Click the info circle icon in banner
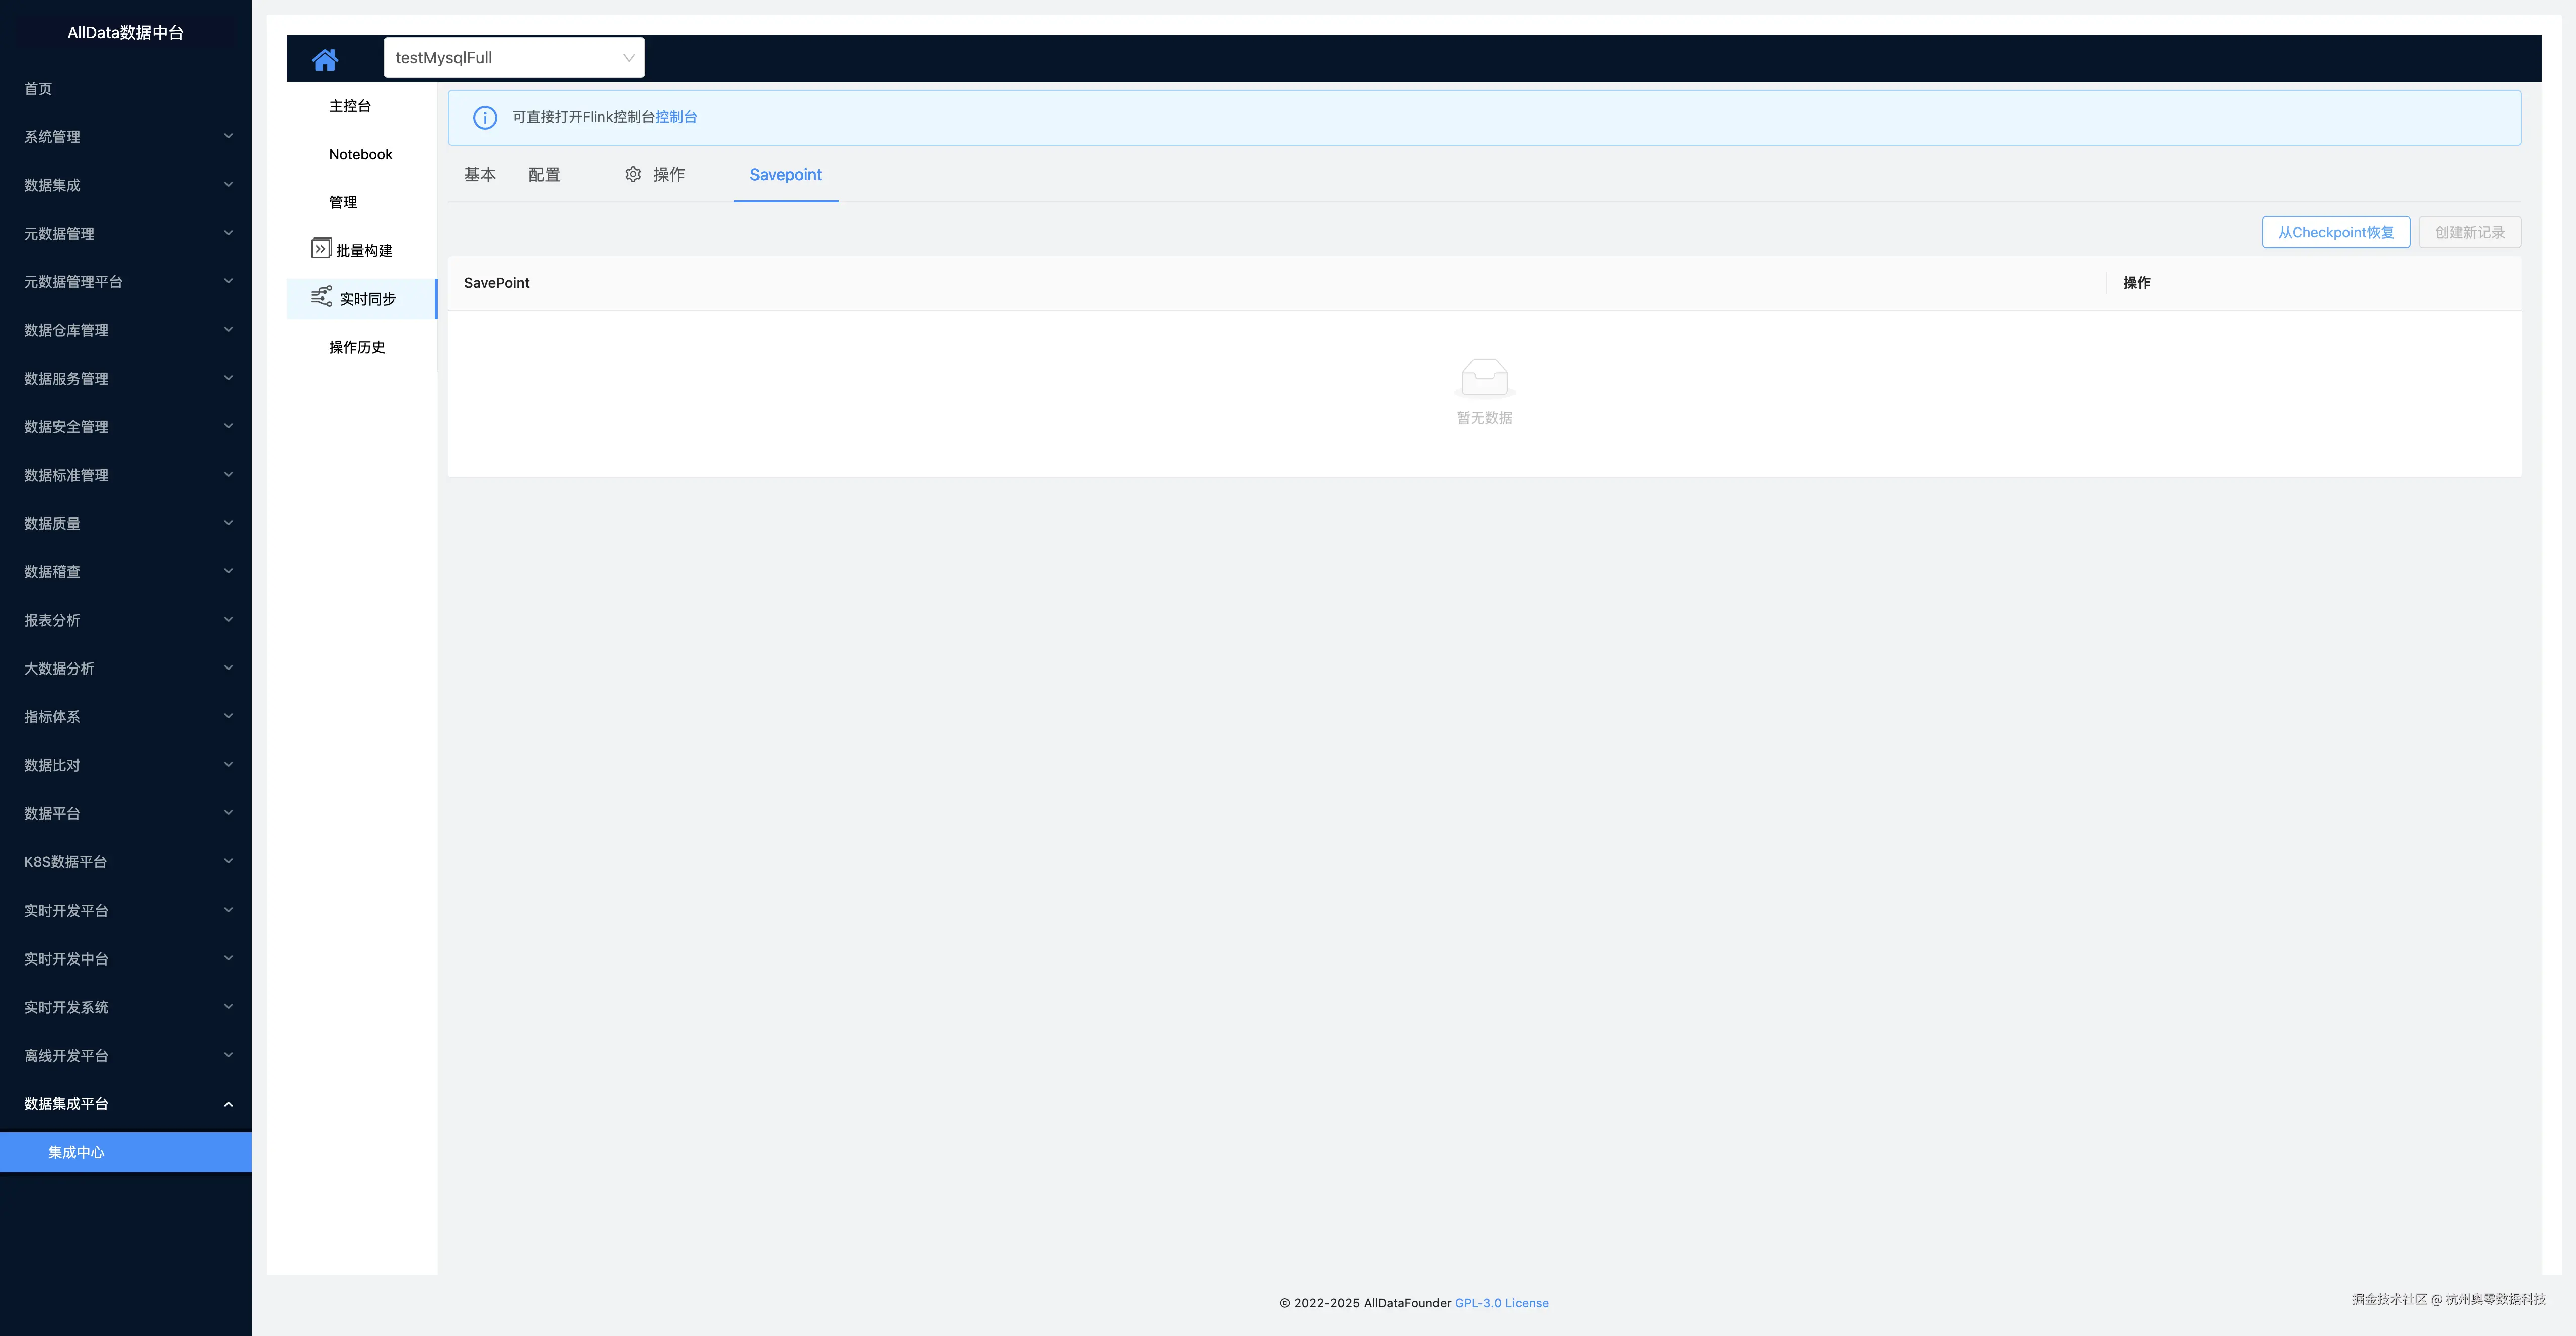 click(x=485, y=117)
